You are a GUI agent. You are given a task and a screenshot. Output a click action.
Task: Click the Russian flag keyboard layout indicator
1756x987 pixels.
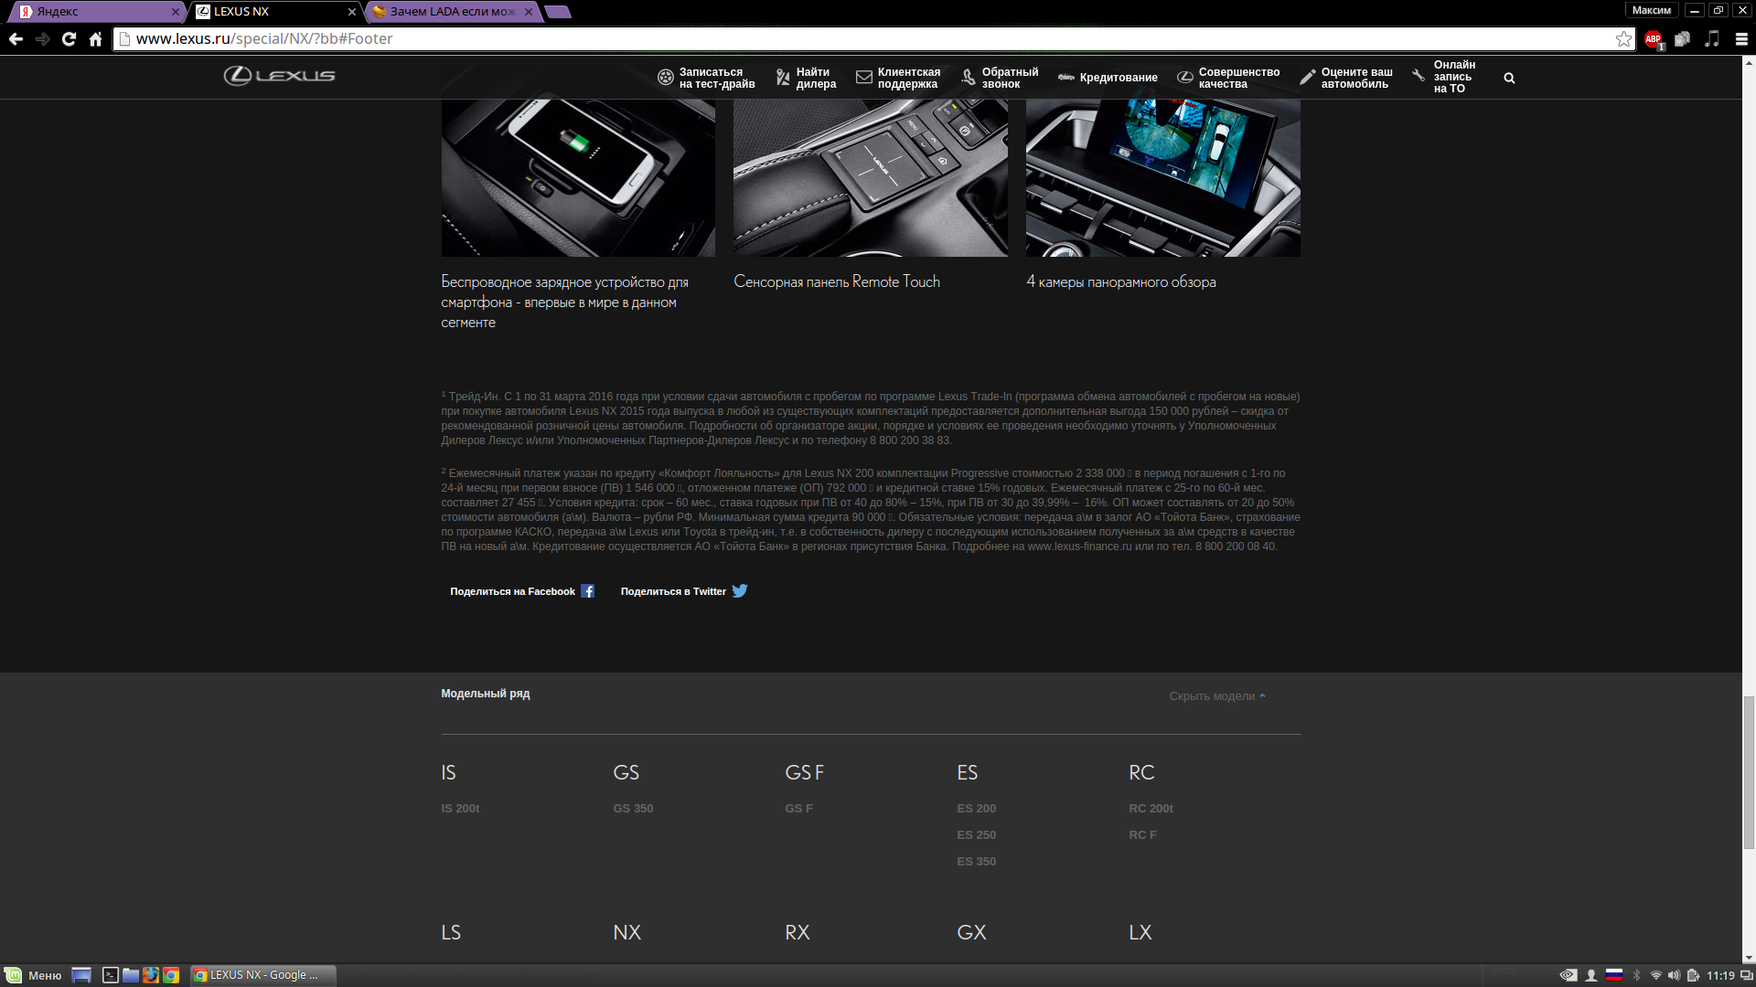[1614, 975]
